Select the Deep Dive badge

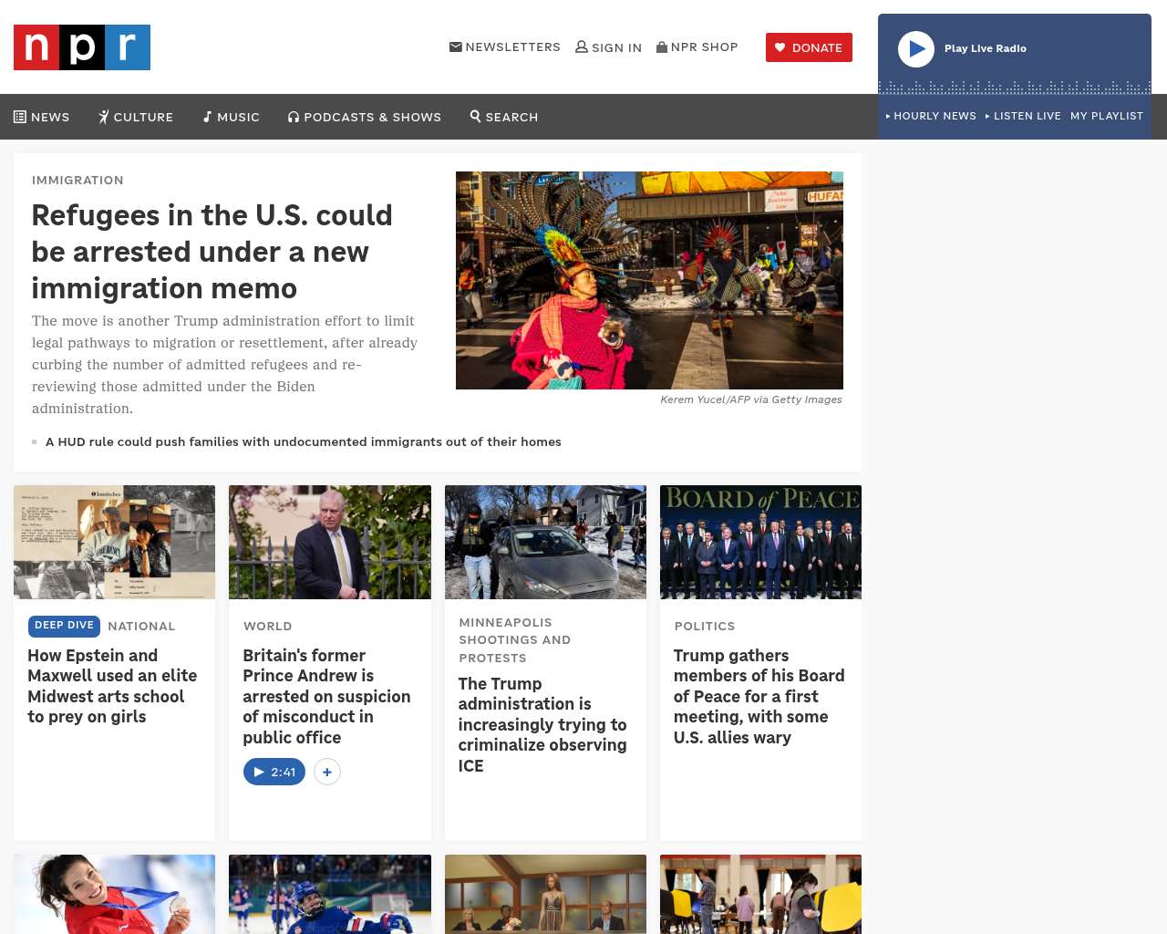[64, 626]
